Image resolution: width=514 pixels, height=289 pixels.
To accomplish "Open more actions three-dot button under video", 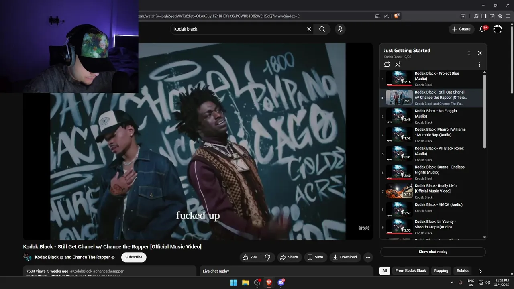I will tap(368, 257).
